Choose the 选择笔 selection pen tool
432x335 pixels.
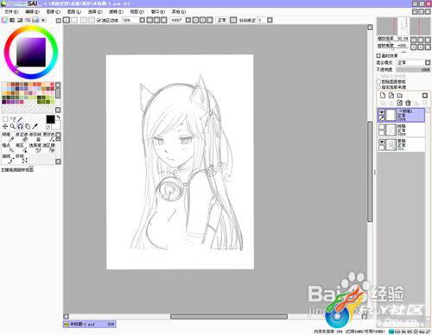point(35,148)
